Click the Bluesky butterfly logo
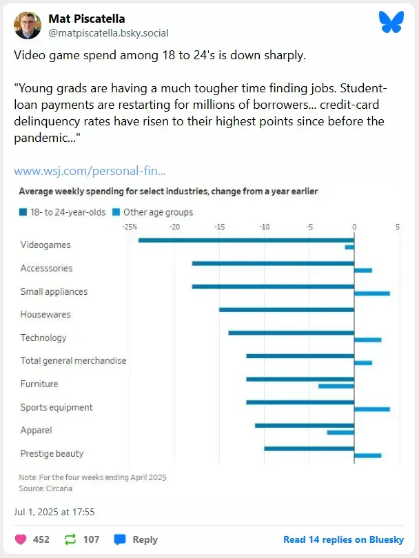 (x=390, y=23)
